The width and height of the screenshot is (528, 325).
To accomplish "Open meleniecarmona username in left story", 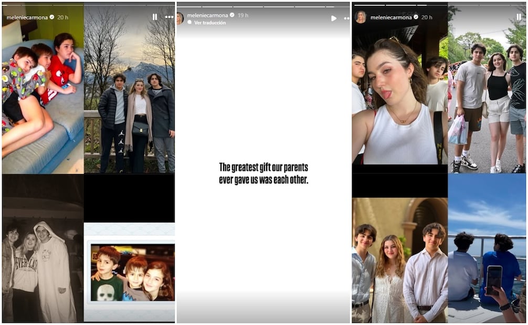I will [27, 17].
